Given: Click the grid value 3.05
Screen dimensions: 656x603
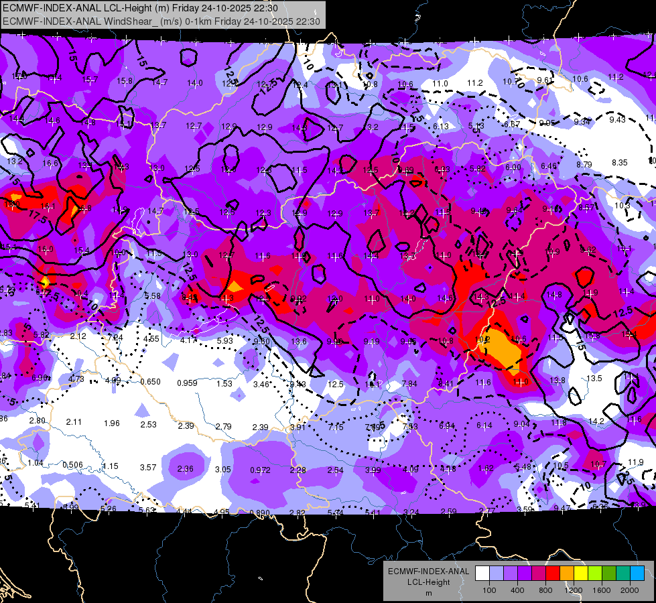Looking at the screenshot, I should 223,470.
